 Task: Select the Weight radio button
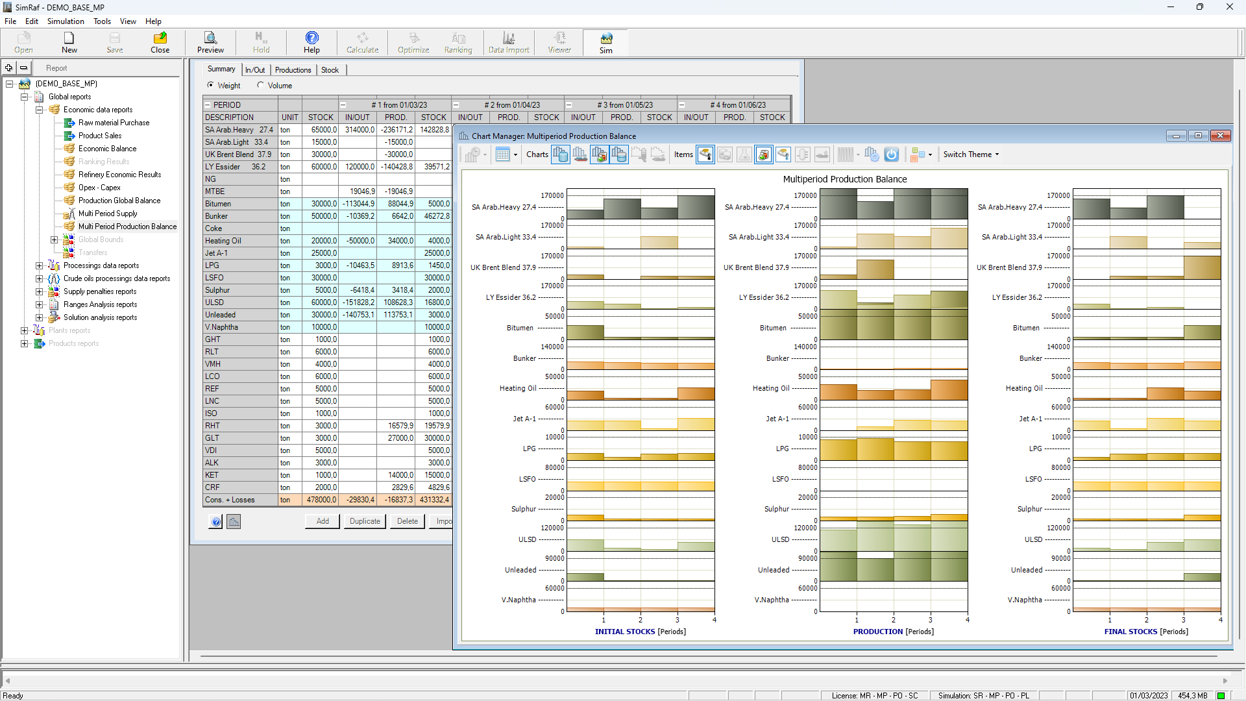click(x=210, y=85)
